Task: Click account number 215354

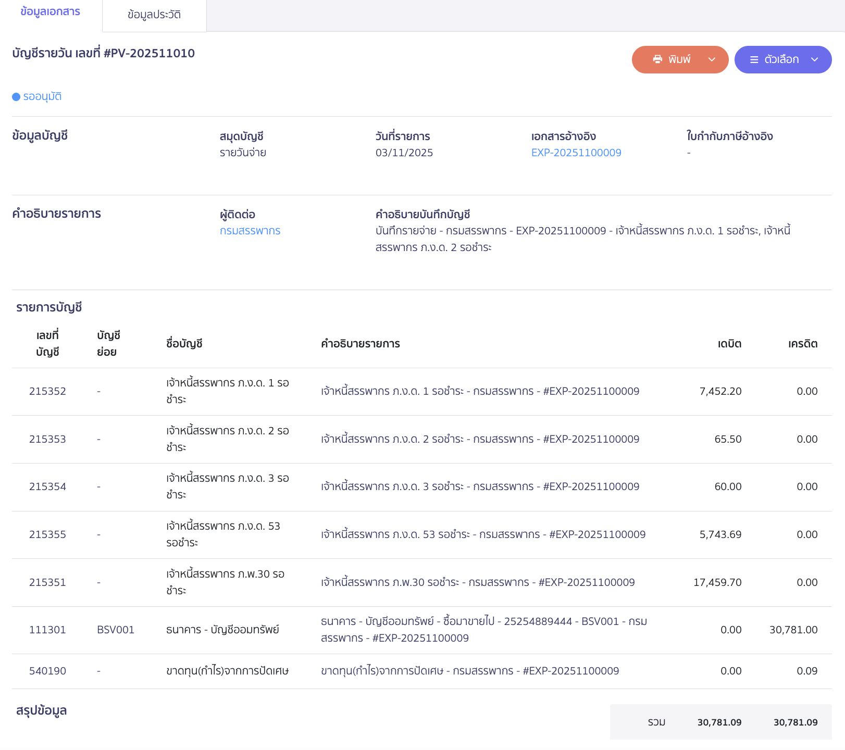Action: click(x=47, y=486)
